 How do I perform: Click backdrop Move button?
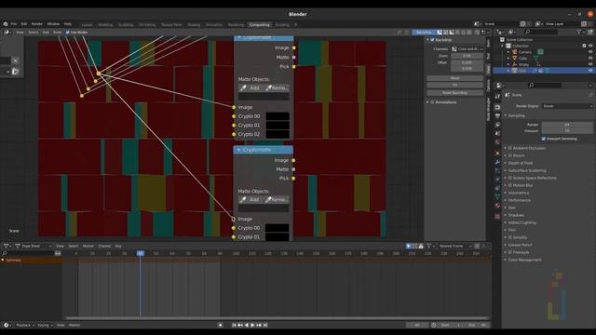coord(455,78)
